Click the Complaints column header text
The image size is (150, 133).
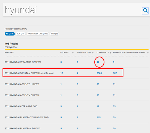point(103,52)
